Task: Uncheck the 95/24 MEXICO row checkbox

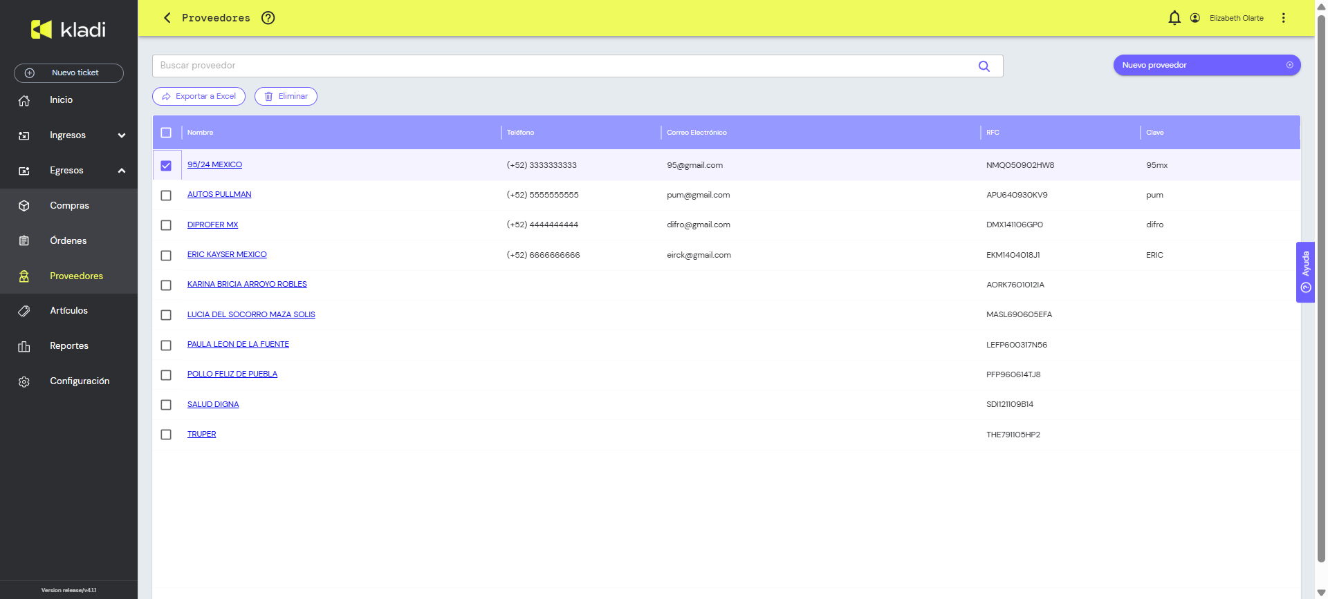Action: [x=166, y=166]
